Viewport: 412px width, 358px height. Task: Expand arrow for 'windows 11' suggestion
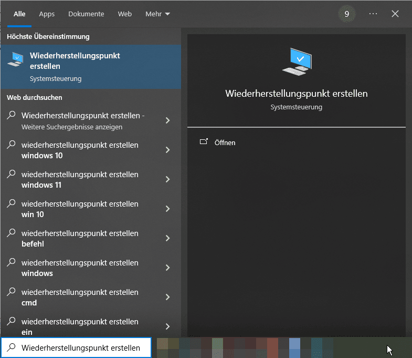click(167, 179)
